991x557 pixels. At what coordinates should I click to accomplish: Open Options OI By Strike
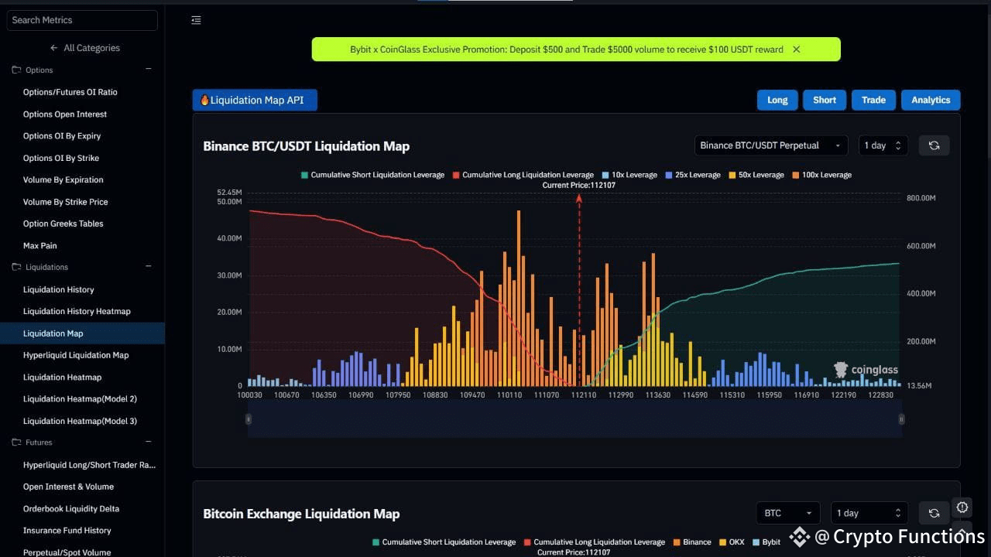[61, 158]
